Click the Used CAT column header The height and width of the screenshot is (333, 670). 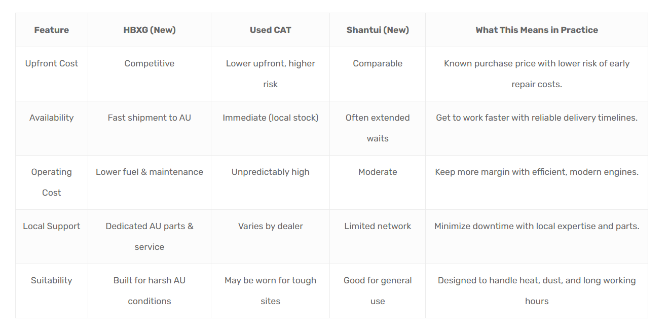pos(270,30)
